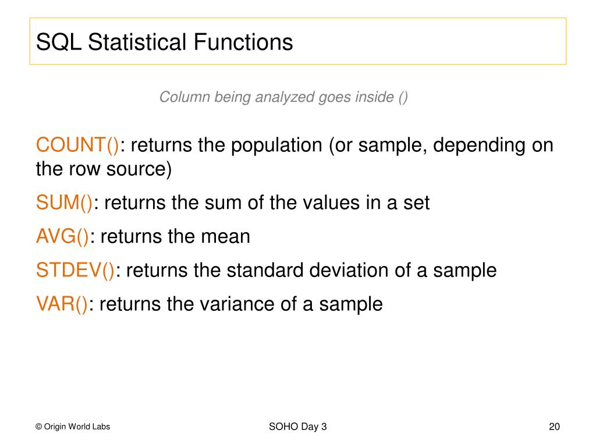Viewport: 596px width, 447px height.
Task: Click the orange STDEV() function name
Action: 76,270
